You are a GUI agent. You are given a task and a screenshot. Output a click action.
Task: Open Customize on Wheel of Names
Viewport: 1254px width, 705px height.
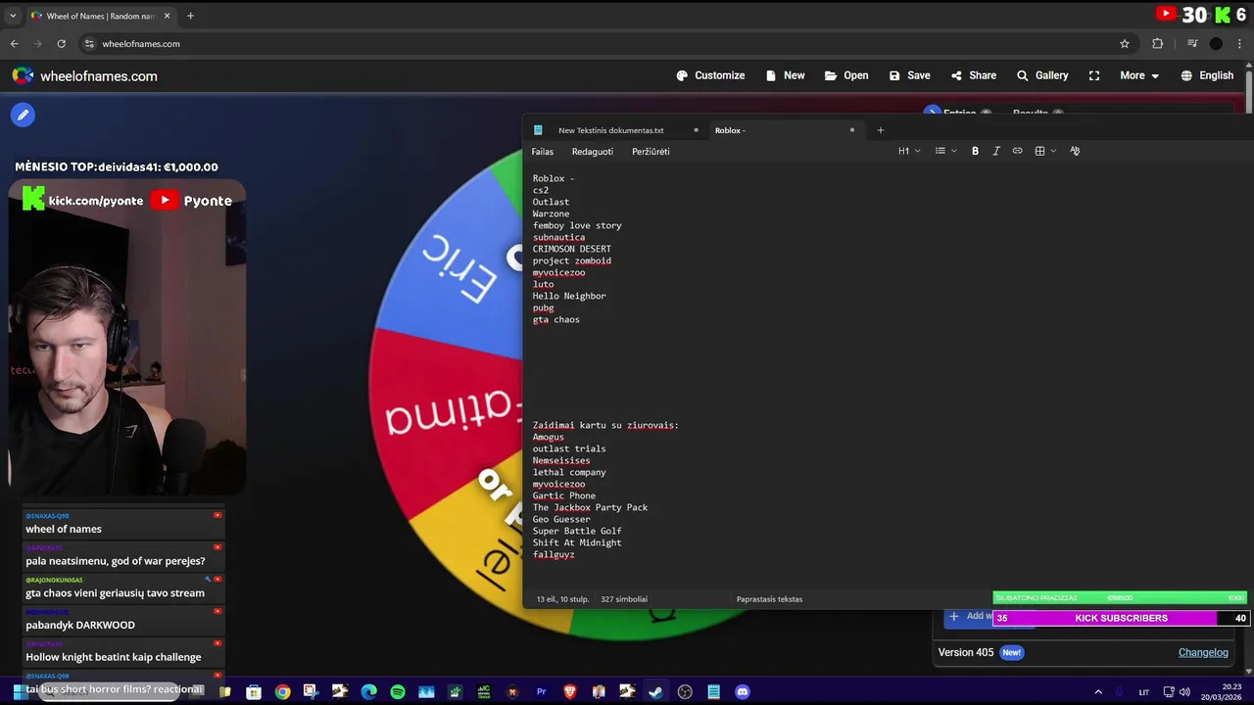710,75
